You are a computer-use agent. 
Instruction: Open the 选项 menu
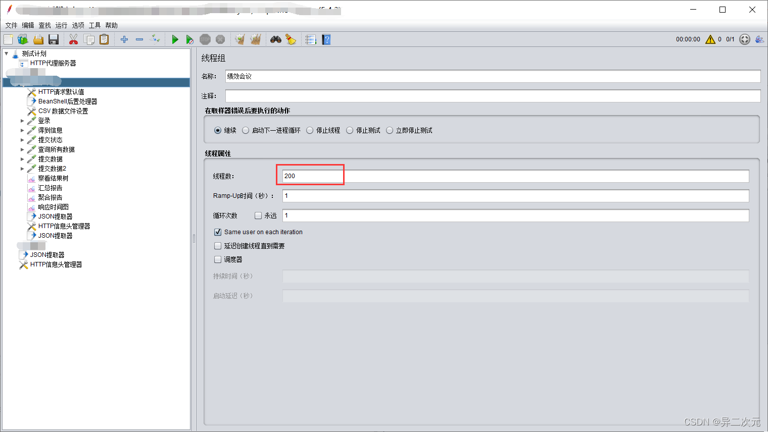(x=78, y=25)
